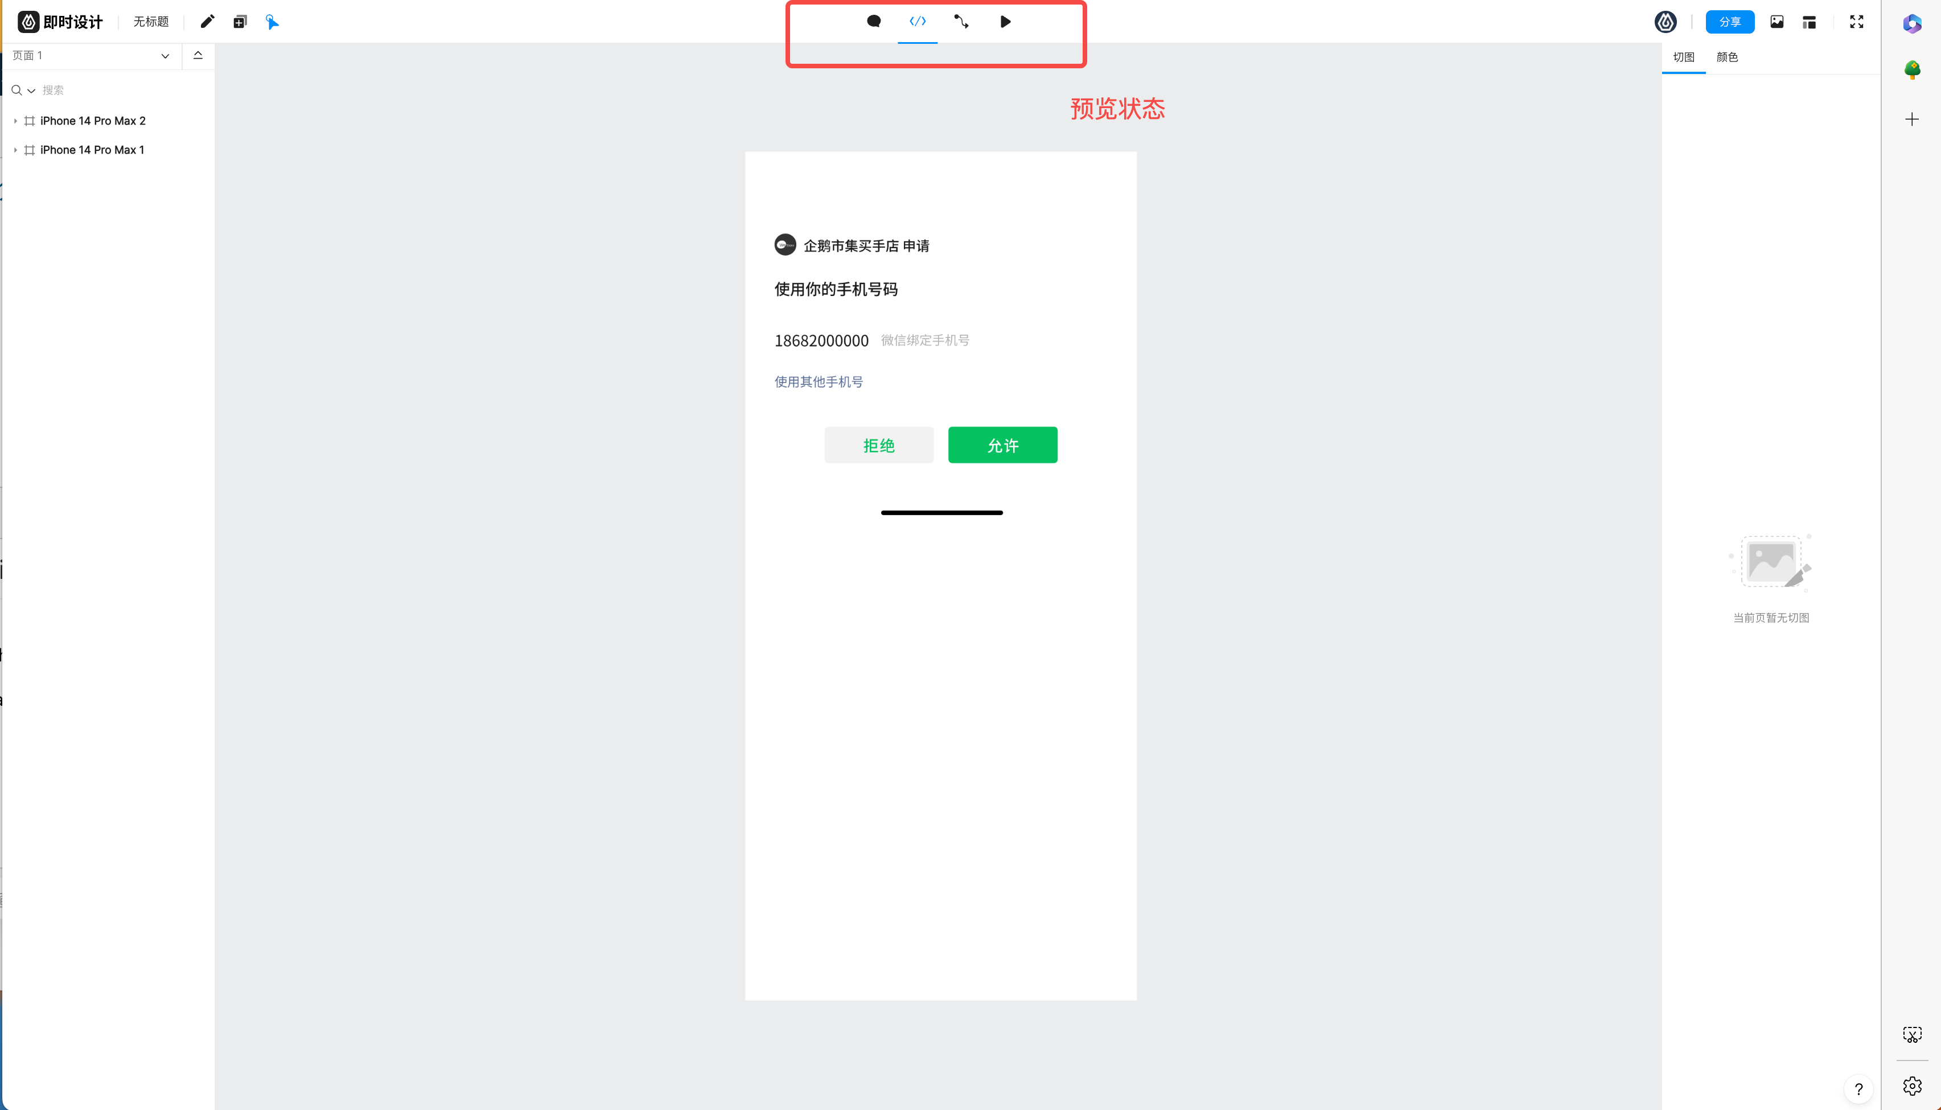This screenshot has height=1110, width=1941.
Task: Switch to the 颜色 tab
Action: pos(1726,57)
